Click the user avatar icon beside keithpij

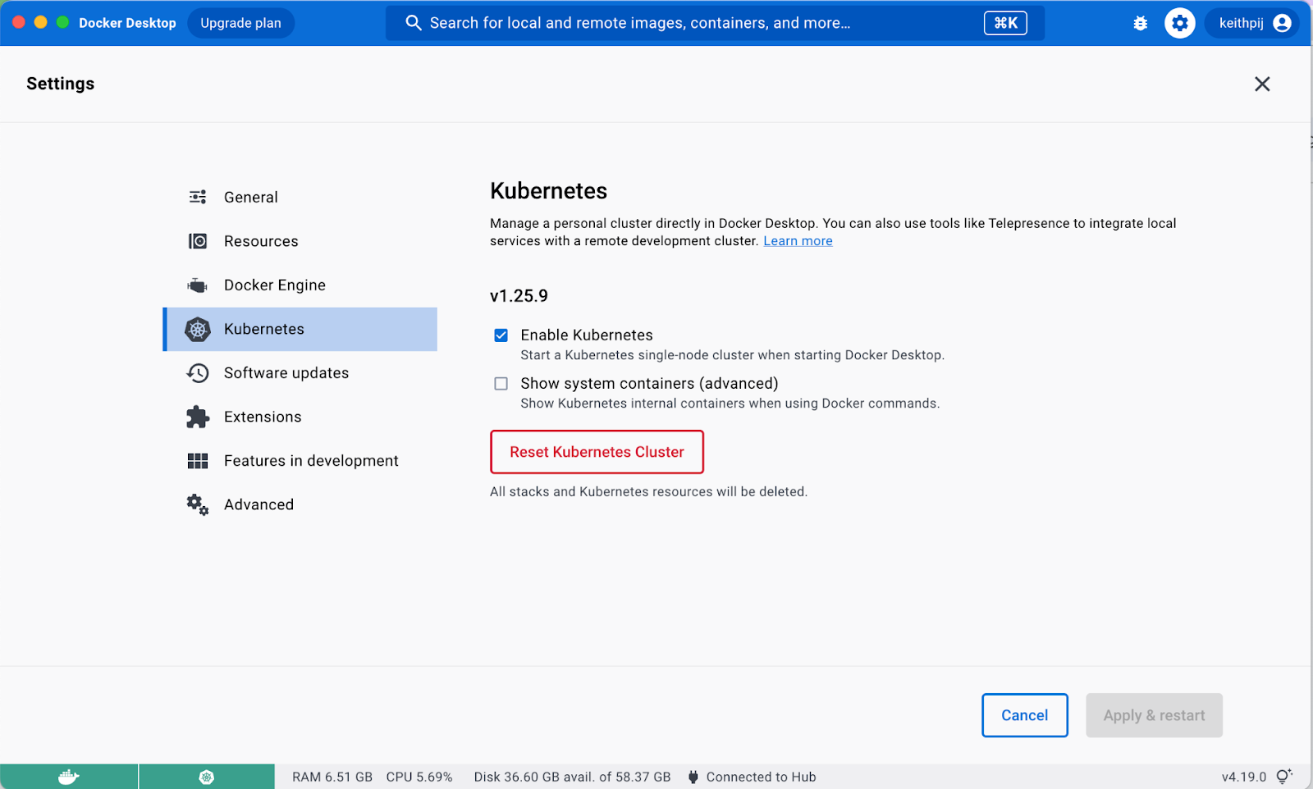pyautogui.click(x=1282, y=23)
